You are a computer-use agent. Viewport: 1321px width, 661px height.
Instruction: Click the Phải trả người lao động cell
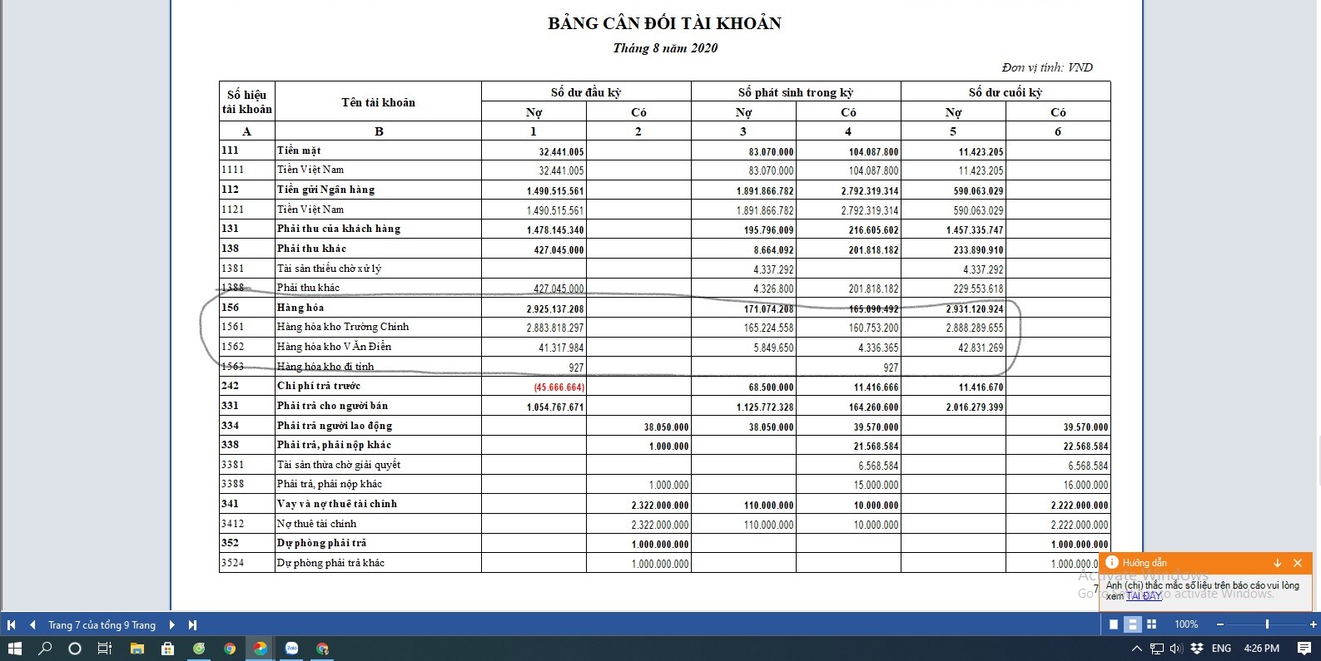[378, 426]
